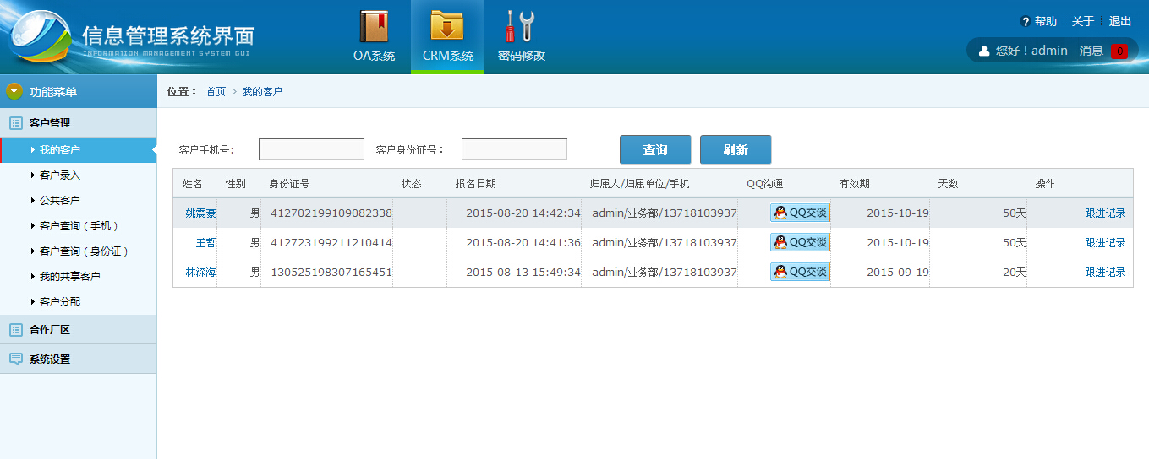Click QQ交谈 button for 林深海
This screenshot has height=459, width=1149.
(x=800, y=272)
